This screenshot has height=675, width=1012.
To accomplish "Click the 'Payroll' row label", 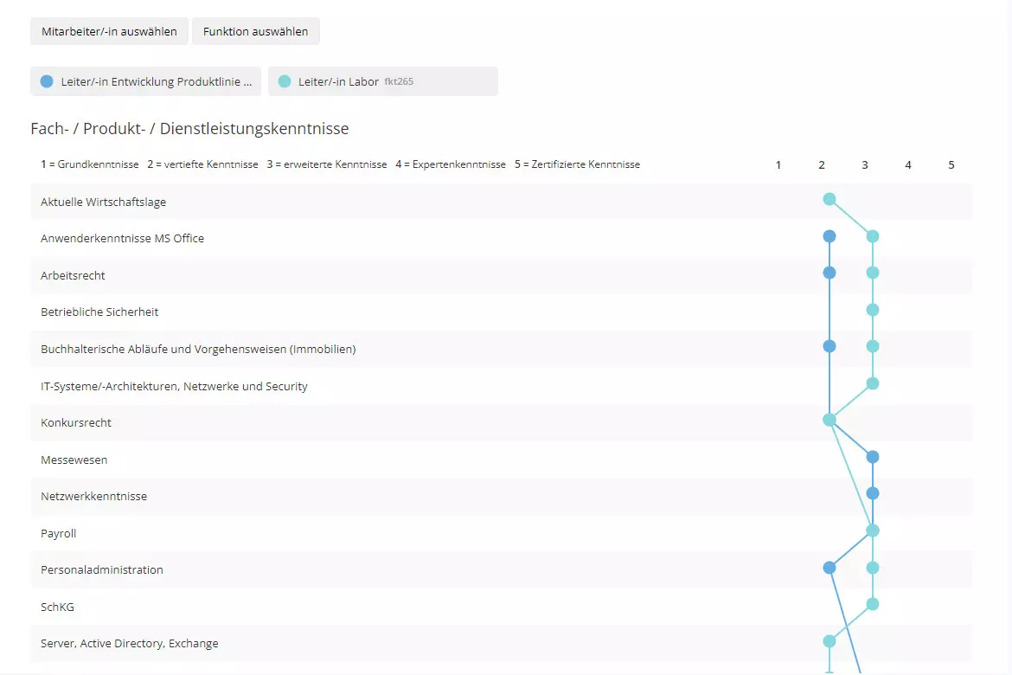I will point(59,533).
